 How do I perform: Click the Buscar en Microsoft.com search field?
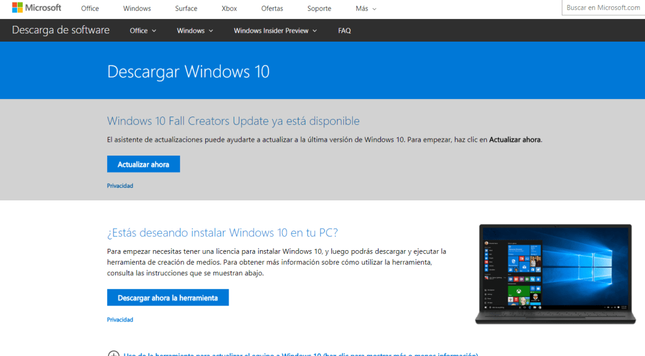pyautogui.click(x=603, y=8)
